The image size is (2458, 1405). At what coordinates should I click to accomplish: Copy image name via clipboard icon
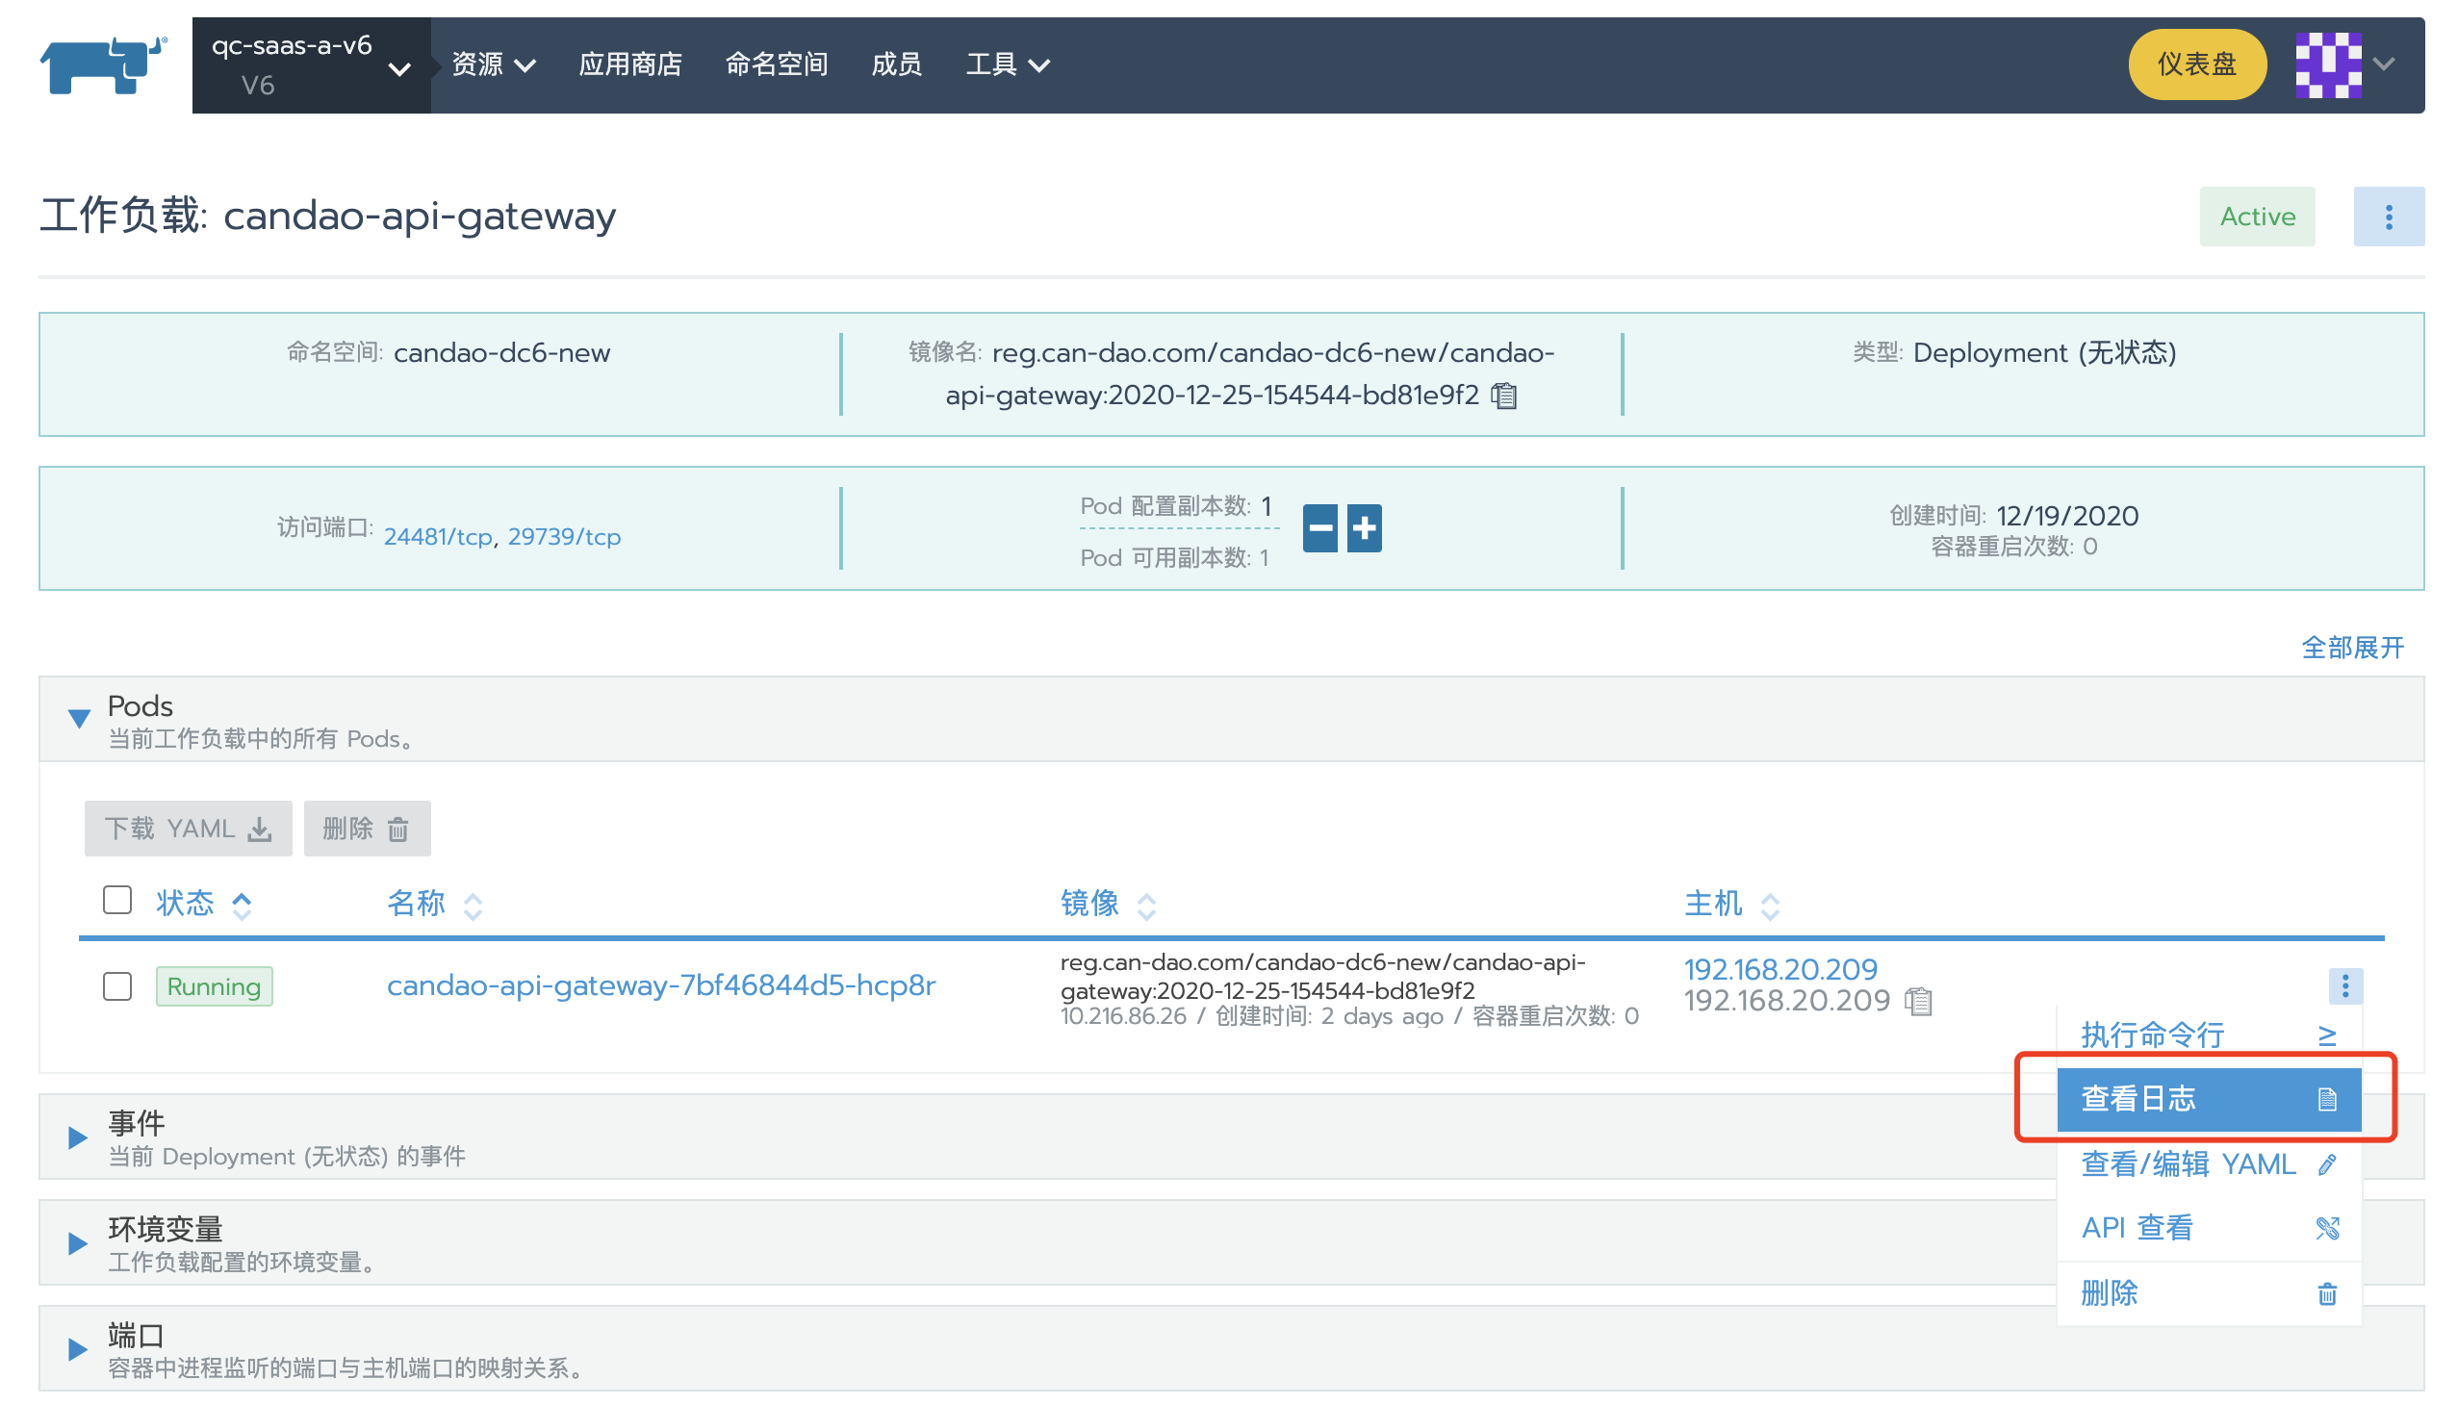pos(1504,396)
